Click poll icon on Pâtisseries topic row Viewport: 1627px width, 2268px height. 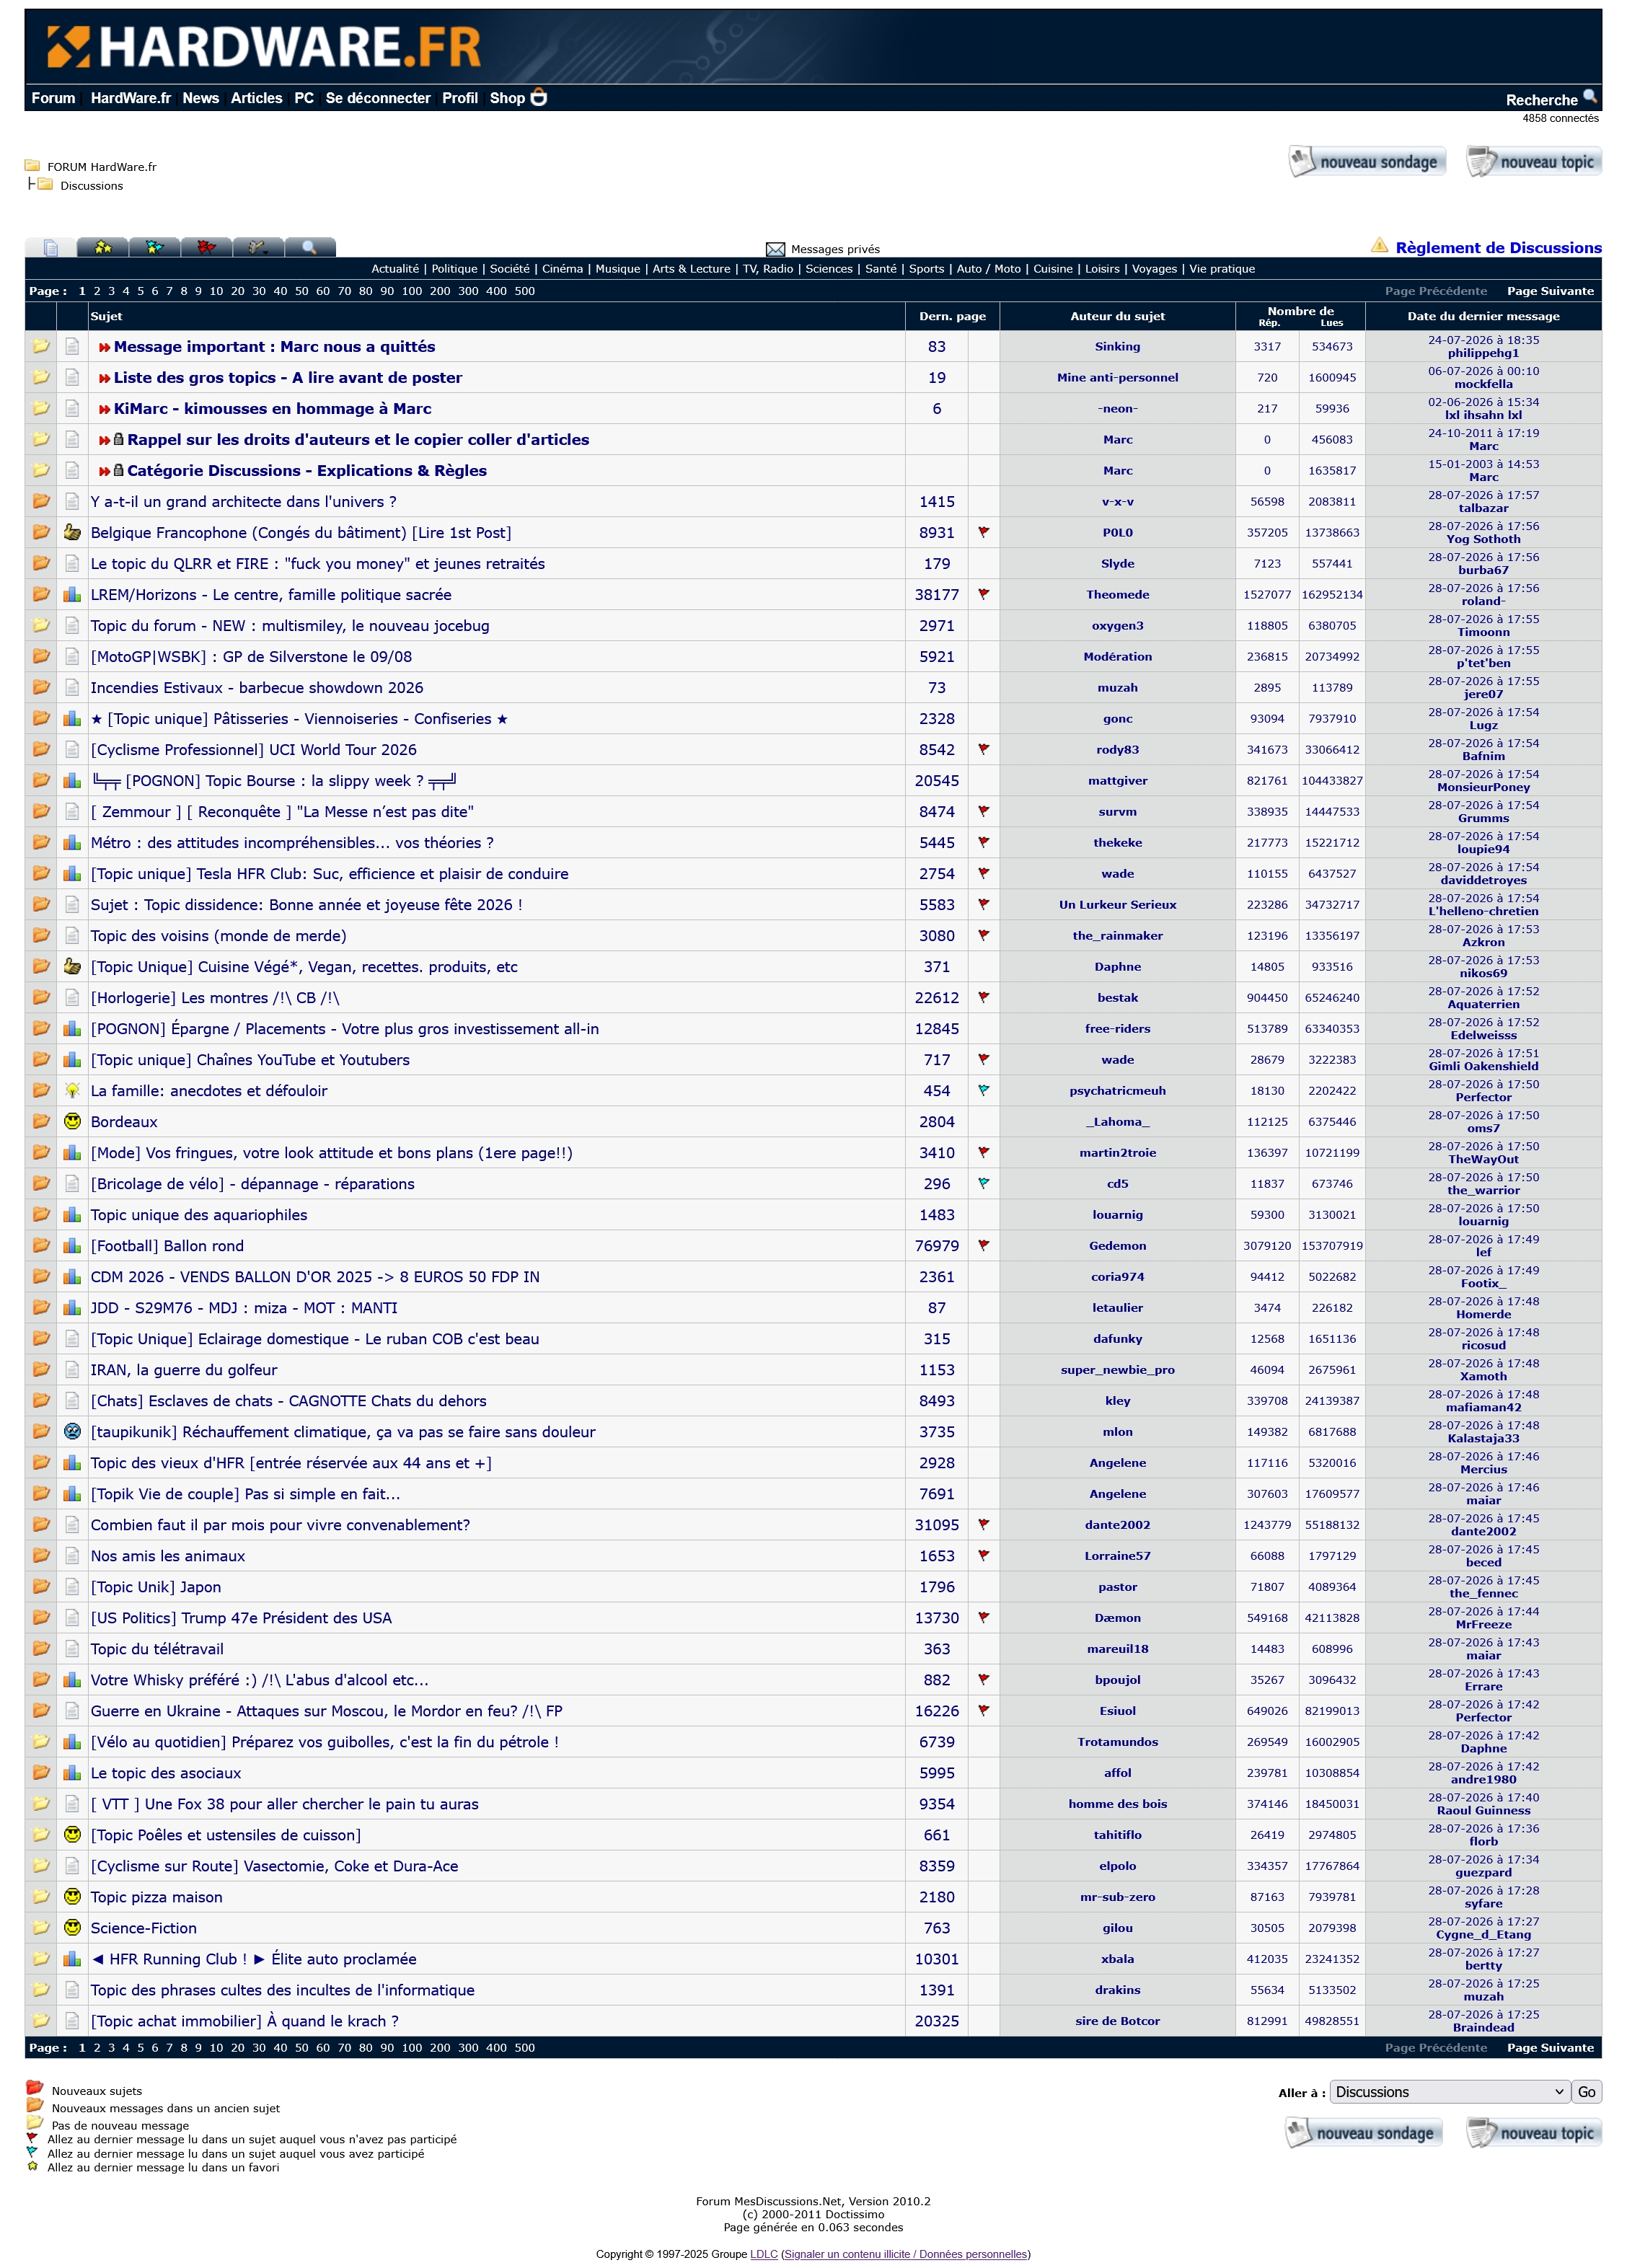pos(72,718)
